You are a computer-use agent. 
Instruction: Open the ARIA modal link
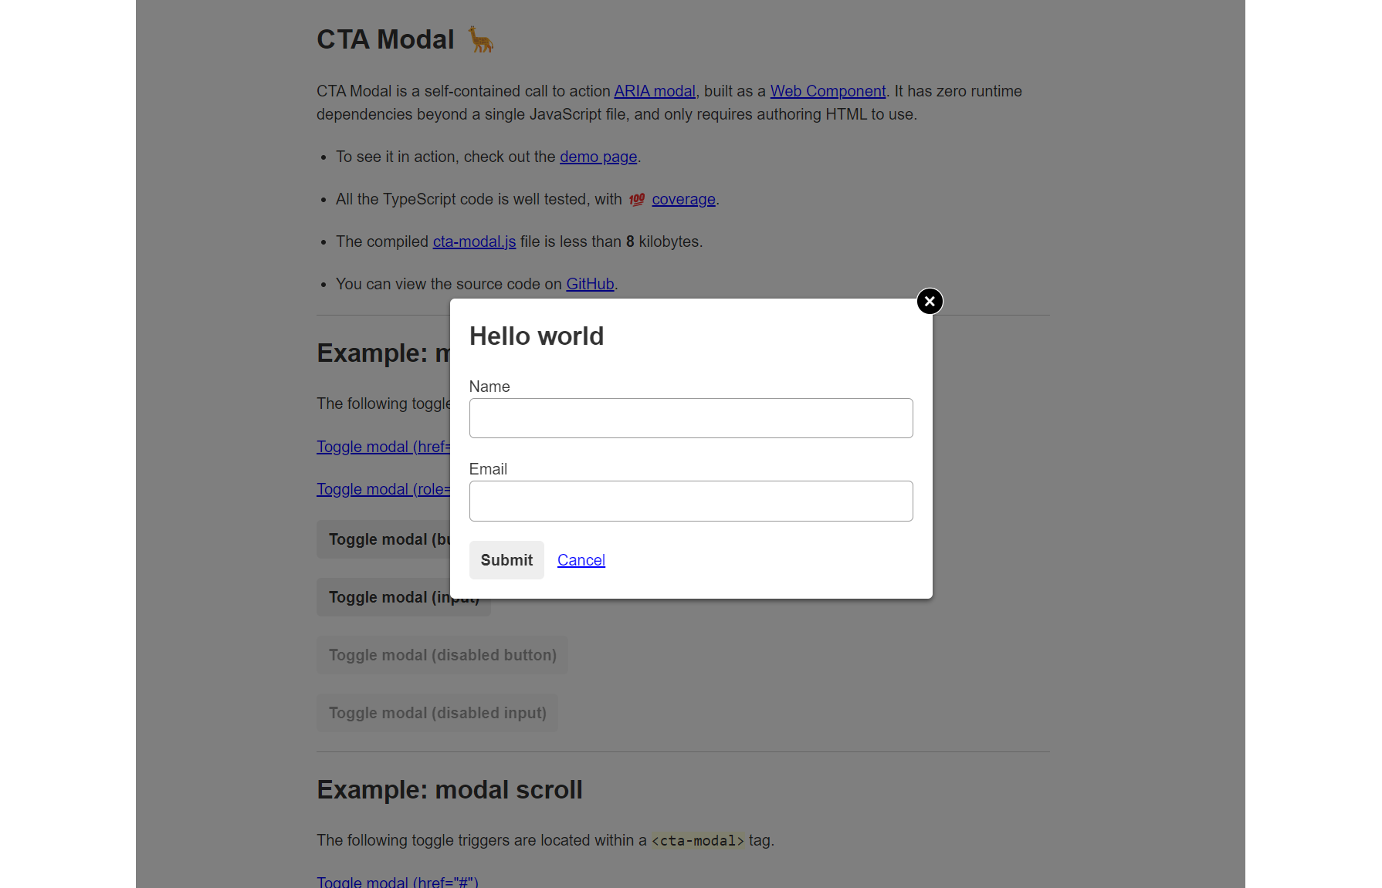pyautogui.click(x=654, y=91)
